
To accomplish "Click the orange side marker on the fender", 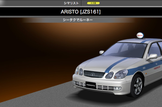I will (146, 73).
